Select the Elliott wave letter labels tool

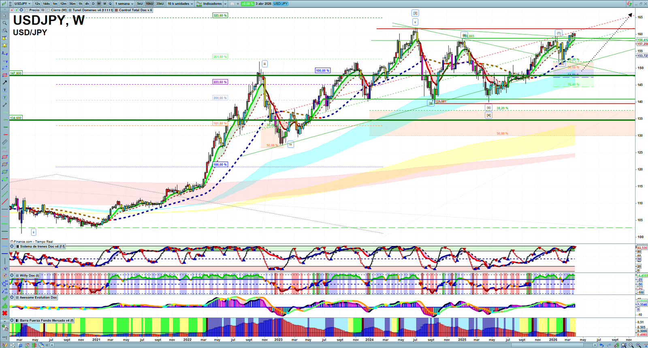4,291
